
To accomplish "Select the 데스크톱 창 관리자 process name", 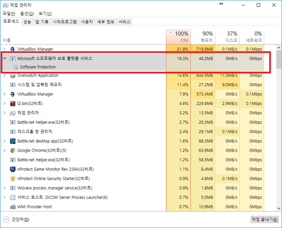I will (x=35, y=132).
